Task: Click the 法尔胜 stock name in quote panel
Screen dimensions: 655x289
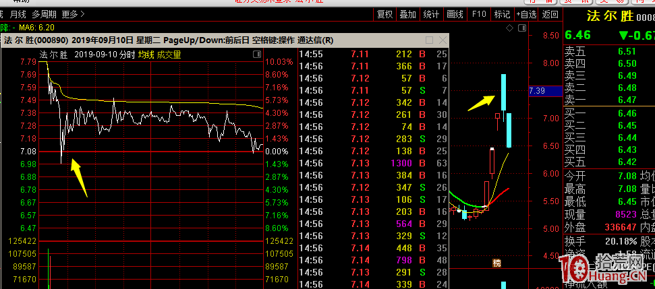Action: 610,16
